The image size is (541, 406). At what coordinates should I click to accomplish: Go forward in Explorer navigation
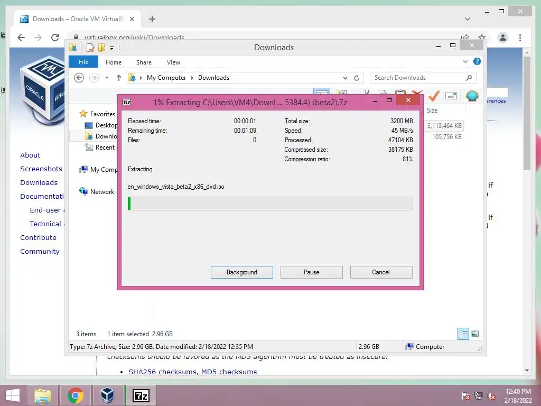[94, 78]
